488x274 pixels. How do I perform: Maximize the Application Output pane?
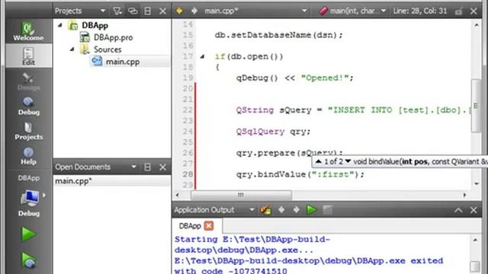pos(458,210)
